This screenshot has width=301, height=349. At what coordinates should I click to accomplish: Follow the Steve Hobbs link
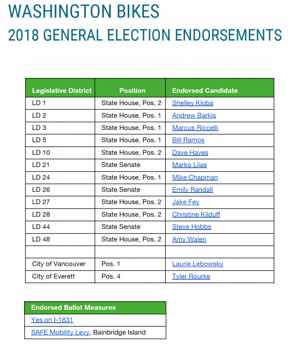coord(192,227)
